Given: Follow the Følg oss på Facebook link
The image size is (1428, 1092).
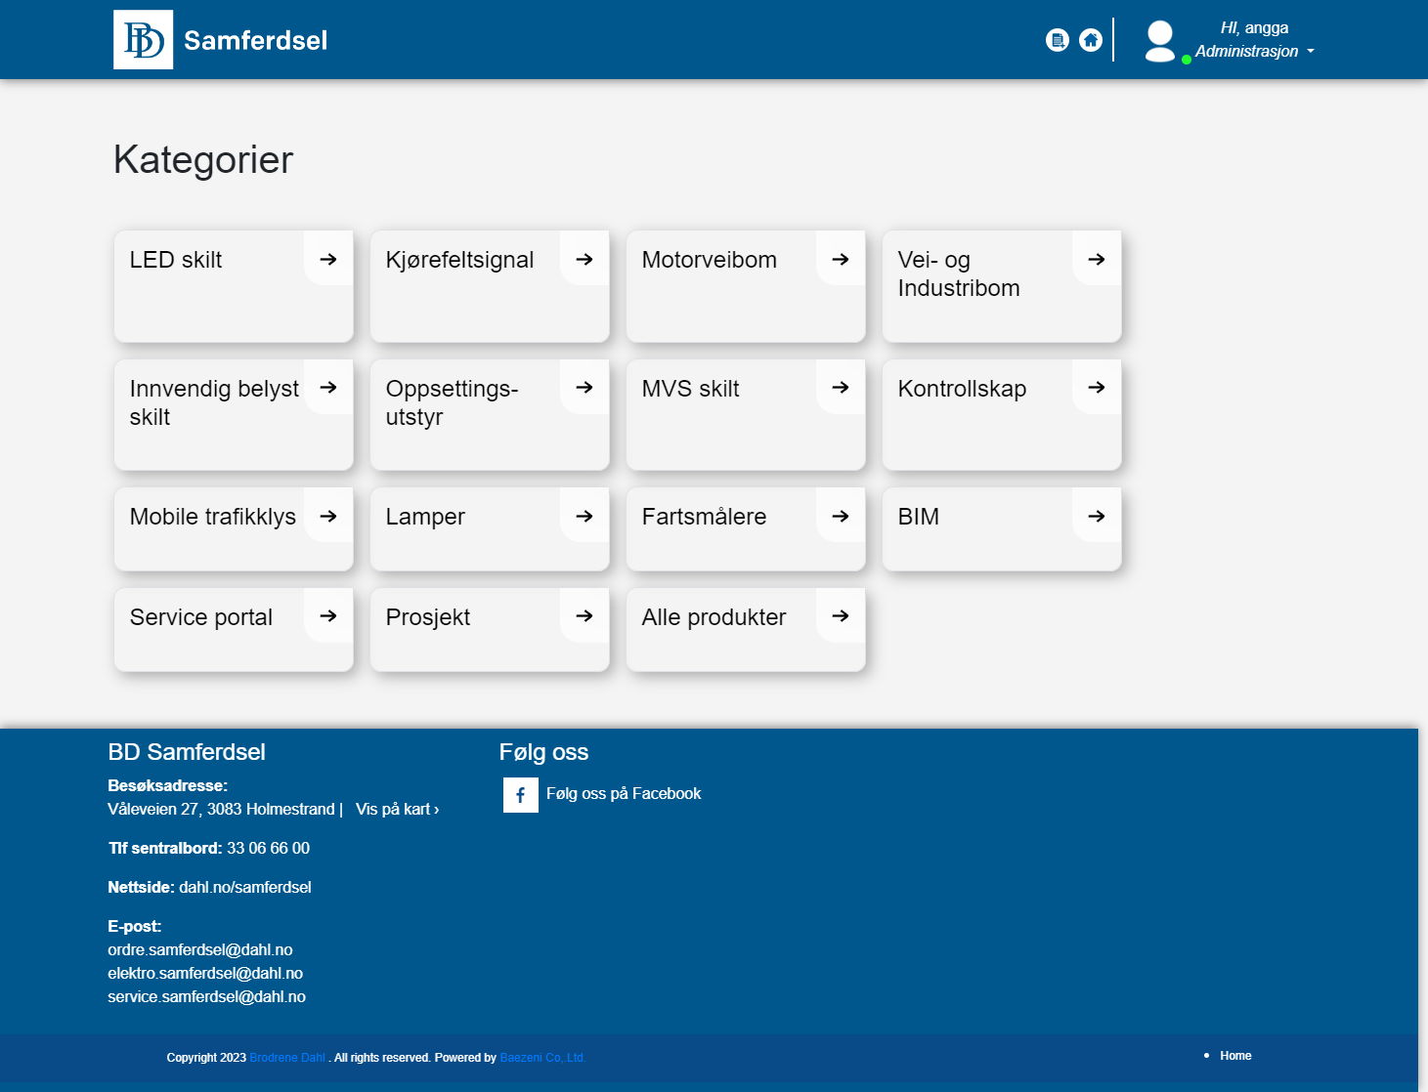Looking at the screenshot, I should tap(624, 793).
